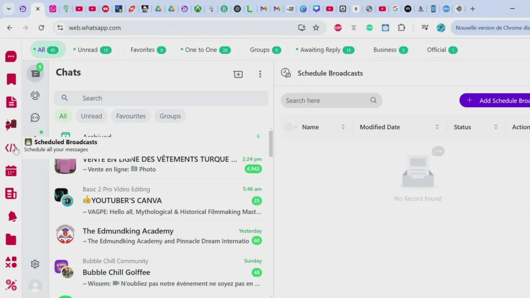
Task: Select the Favorites 0 filter tab
Action: [148, 50]
